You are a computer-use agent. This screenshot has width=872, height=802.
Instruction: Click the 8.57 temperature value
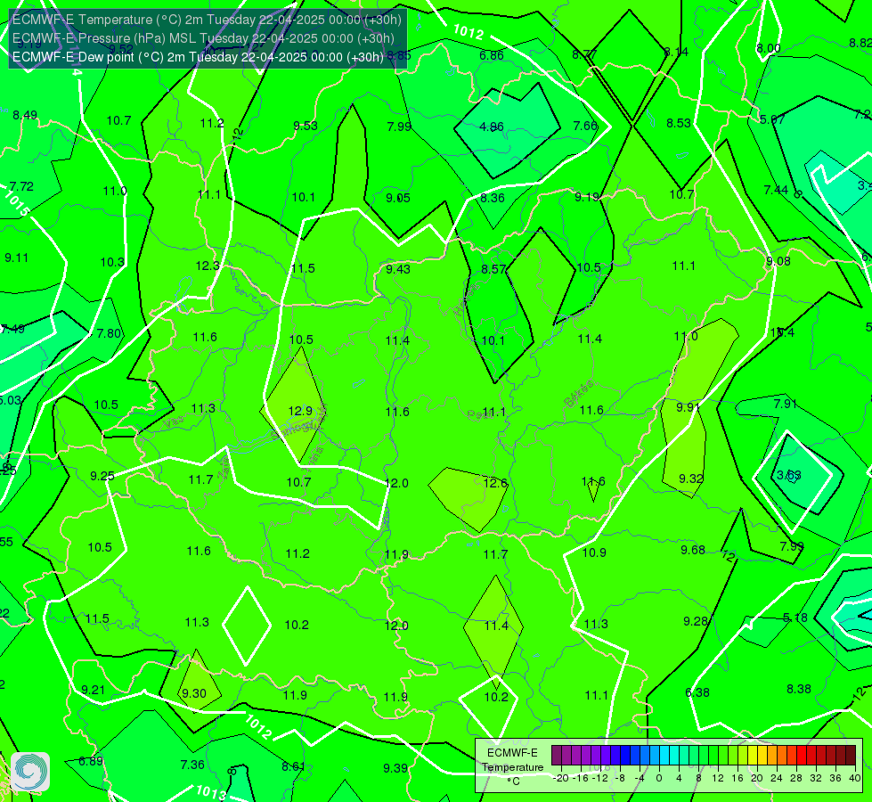(x=493, y=269)
